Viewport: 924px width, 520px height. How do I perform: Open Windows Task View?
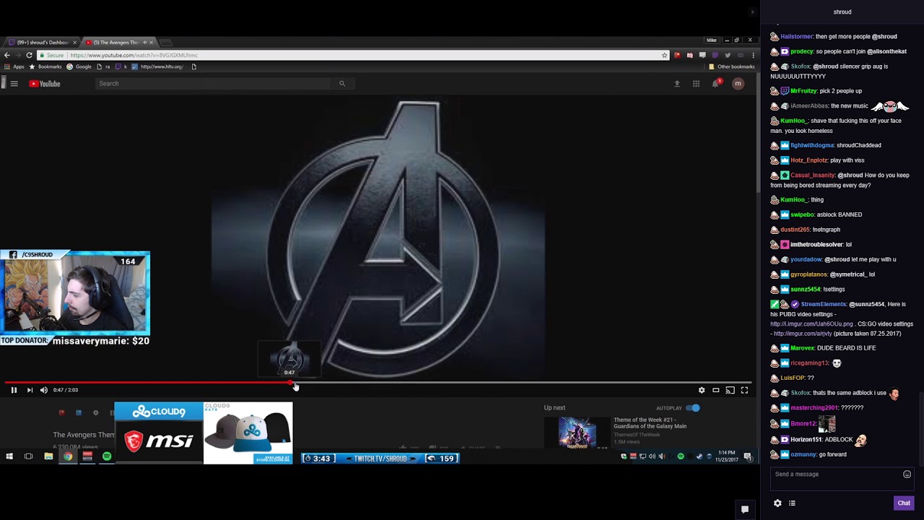[29, 456]
